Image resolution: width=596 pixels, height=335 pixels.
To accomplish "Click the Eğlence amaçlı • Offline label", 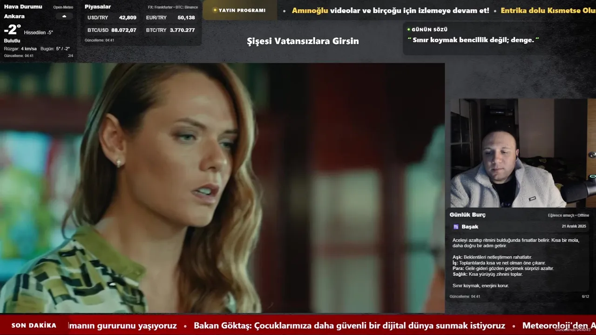I will pos(569,215).
